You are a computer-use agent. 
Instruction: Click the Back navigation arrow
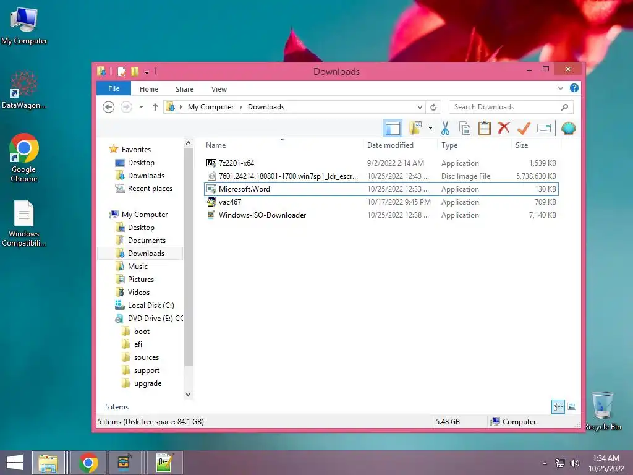108,107
